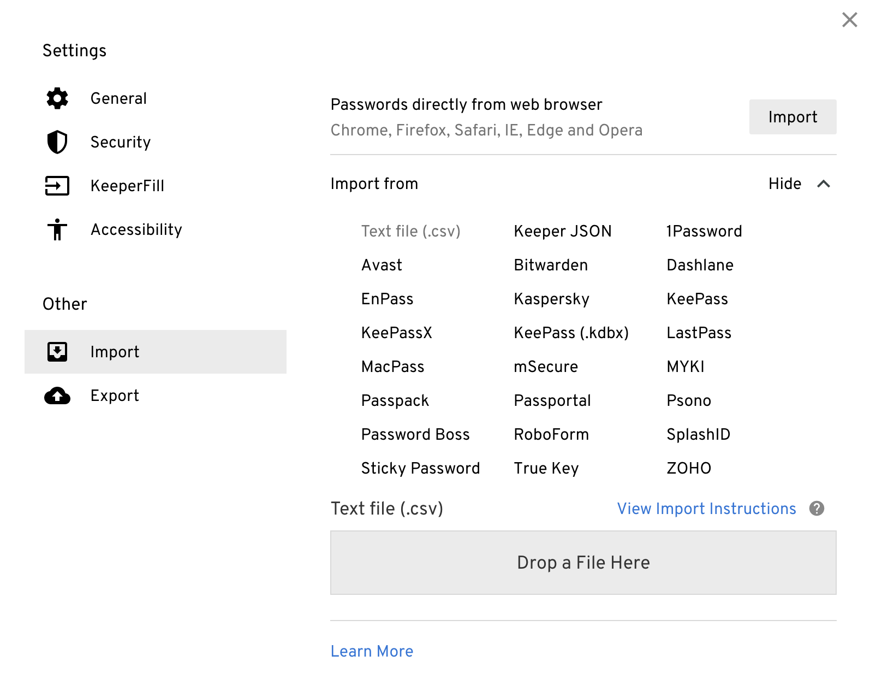Select Import in Other section
This screenshot has height=685, width=870.
(x=156, y=352)
